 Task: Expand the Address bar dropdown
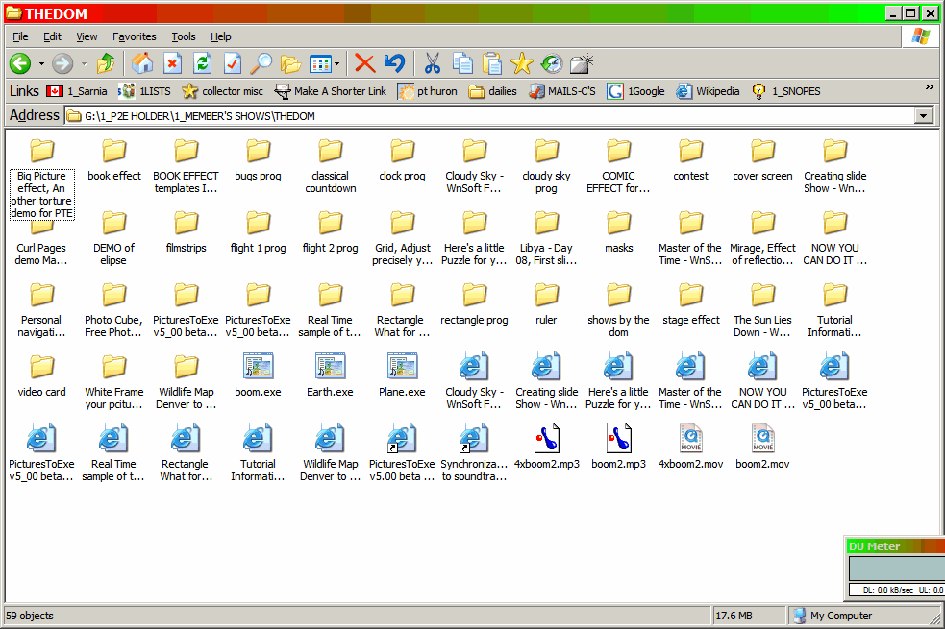[924, 116]
